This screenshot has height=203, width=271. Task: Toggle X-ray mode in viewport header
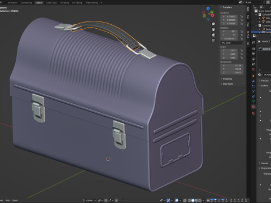185,200
